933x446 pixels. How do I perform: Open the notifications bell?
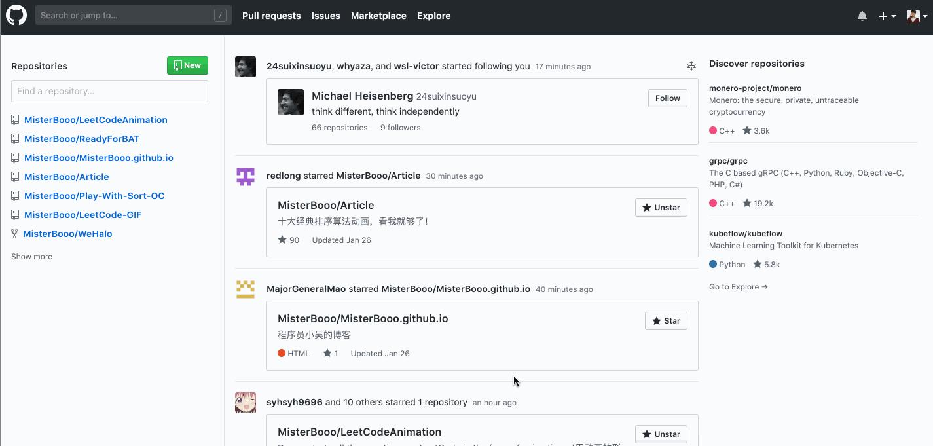(x=862, y=16)
